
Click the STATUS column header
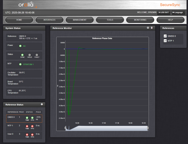(29, 112)
